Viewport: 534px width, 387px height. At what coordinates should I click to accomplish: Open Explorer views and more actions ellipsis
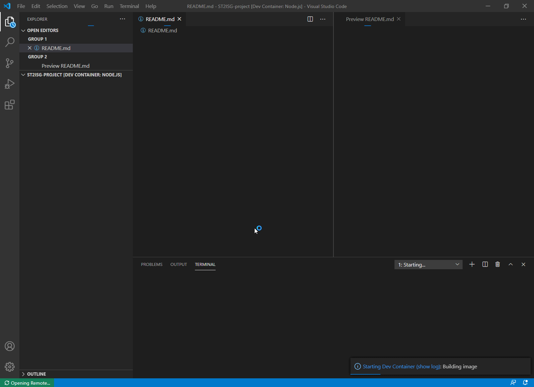click(x=122, y=19)
